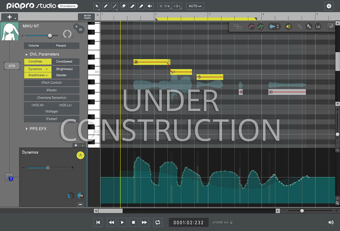Toggle loop playback button
The height and width of the screenshot is (231, 340).
coord(158,222)
